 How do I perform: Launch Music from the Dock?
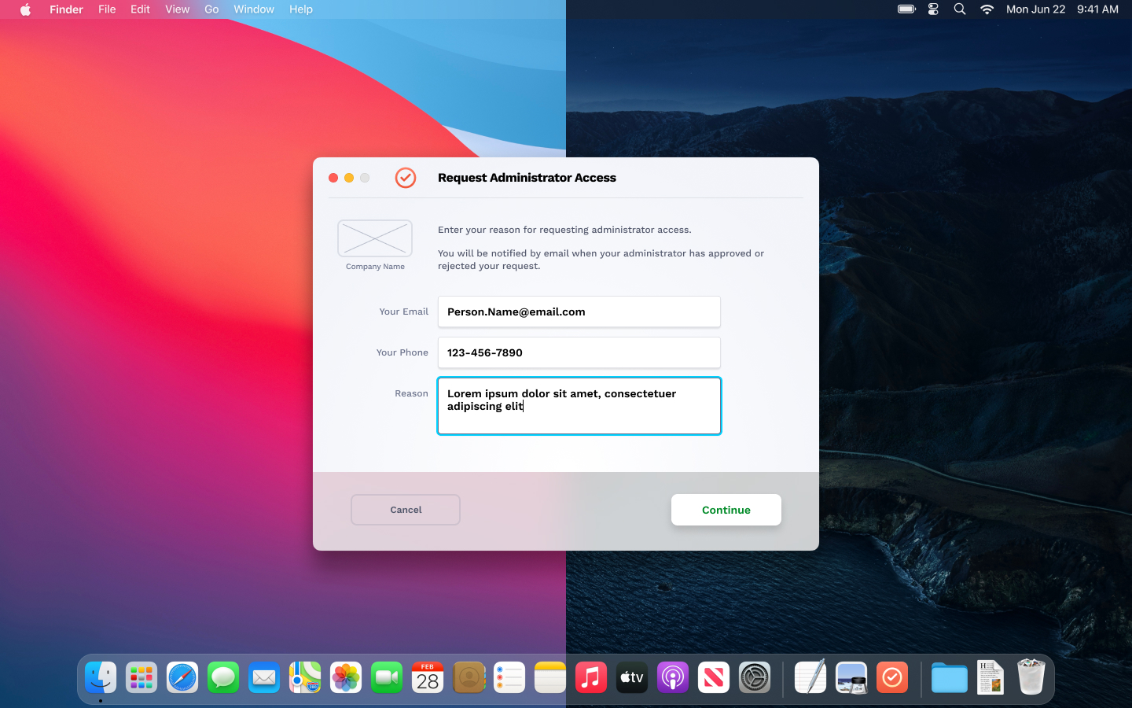pyautogui.click(x=591, y=677)
